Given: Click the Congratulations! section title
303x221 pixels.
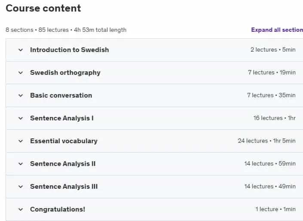Looking at the screenshot, I should click(x=58, y=209).
